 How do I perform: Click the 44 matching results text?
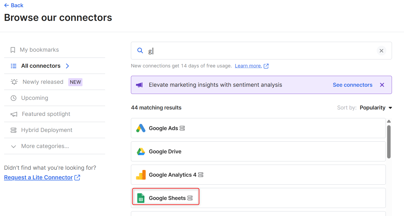[x=156, y=108]
